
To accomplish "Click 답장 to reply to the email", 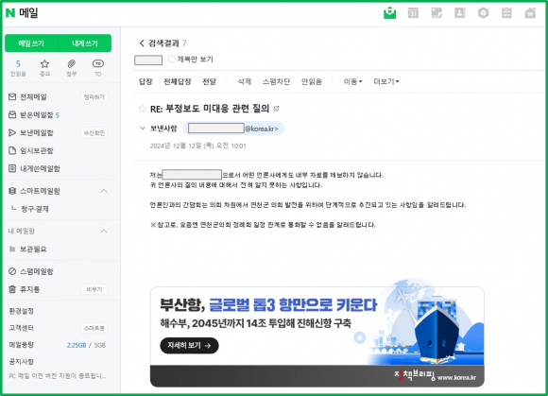I will pos(146,81).
